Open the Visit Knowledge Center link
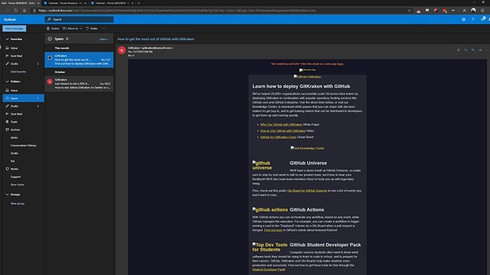490x275 pixels. 309,148
